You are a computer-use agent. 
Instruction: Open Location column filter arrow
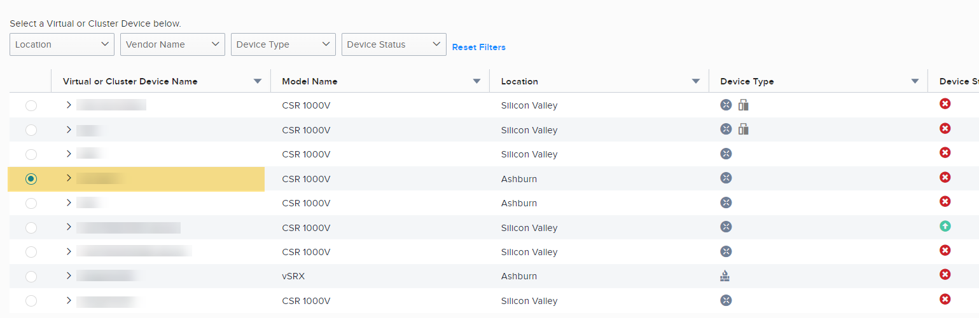(x=696, y=81)
